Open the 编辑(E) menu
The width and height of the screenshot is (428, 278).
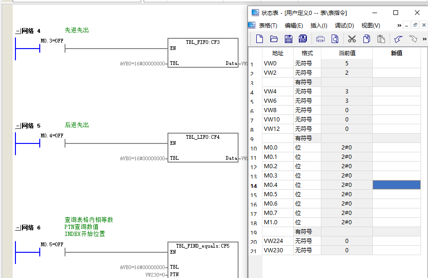point(294,25)
